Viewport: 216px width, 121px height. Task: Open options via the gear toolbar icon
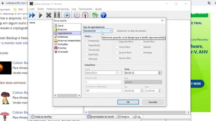[77, 15]
